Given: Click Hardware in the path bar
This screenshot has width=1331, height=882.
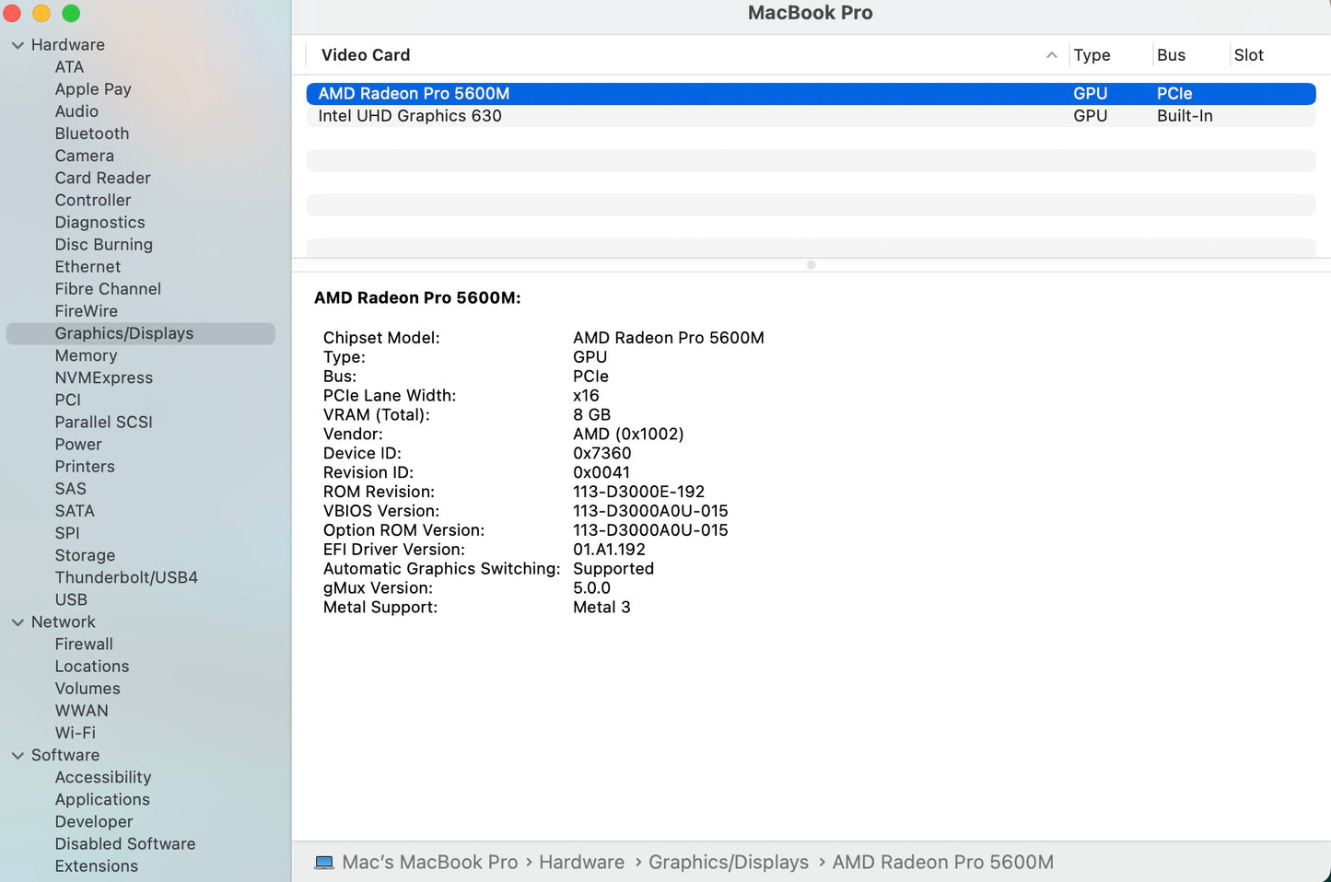Looking at the screenshot, I should [x=581, y=863].
